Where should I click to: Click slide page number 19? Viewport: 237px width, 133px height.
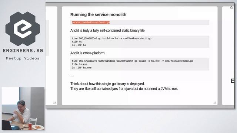tap(215, 103)
